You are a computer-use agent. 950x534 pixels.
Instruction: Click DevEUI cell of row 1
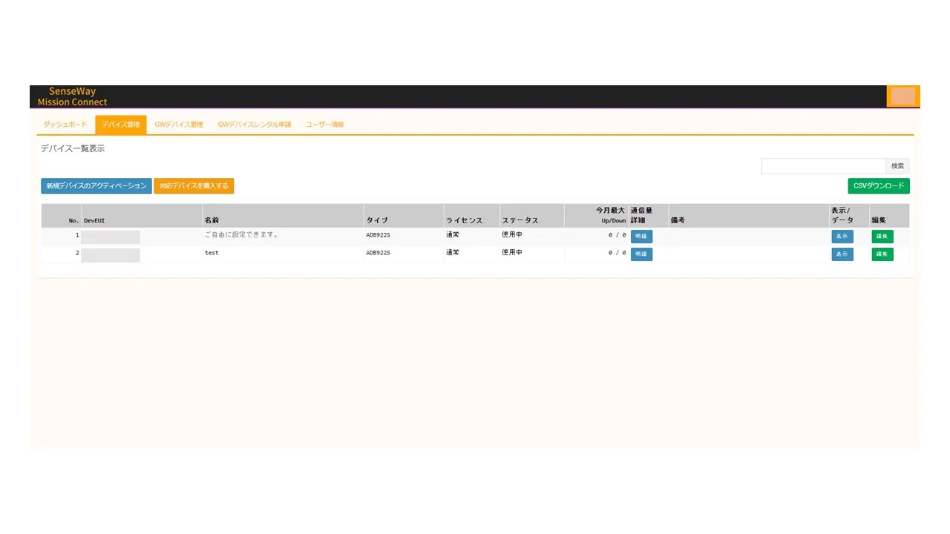pos(111,237)
